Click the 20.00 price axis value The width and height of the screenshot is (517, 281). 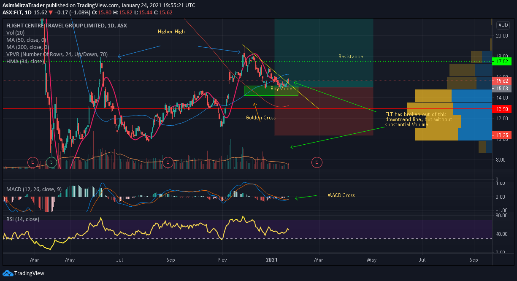pos(502,36)
